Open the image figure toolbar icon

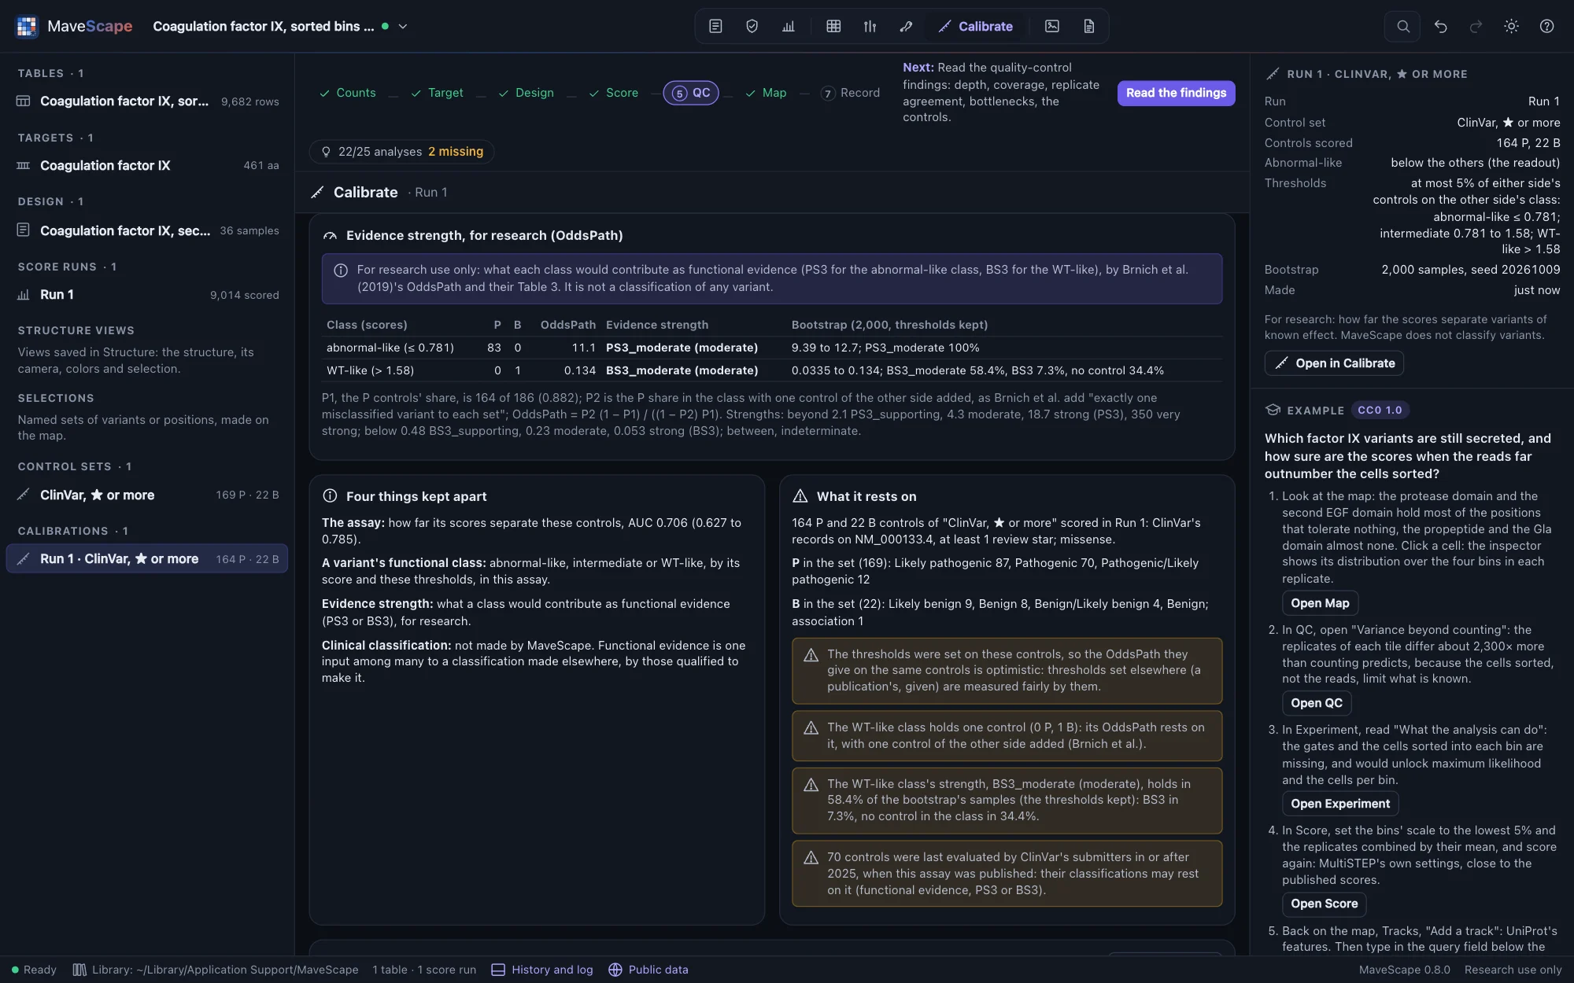tap(1052, 26)
